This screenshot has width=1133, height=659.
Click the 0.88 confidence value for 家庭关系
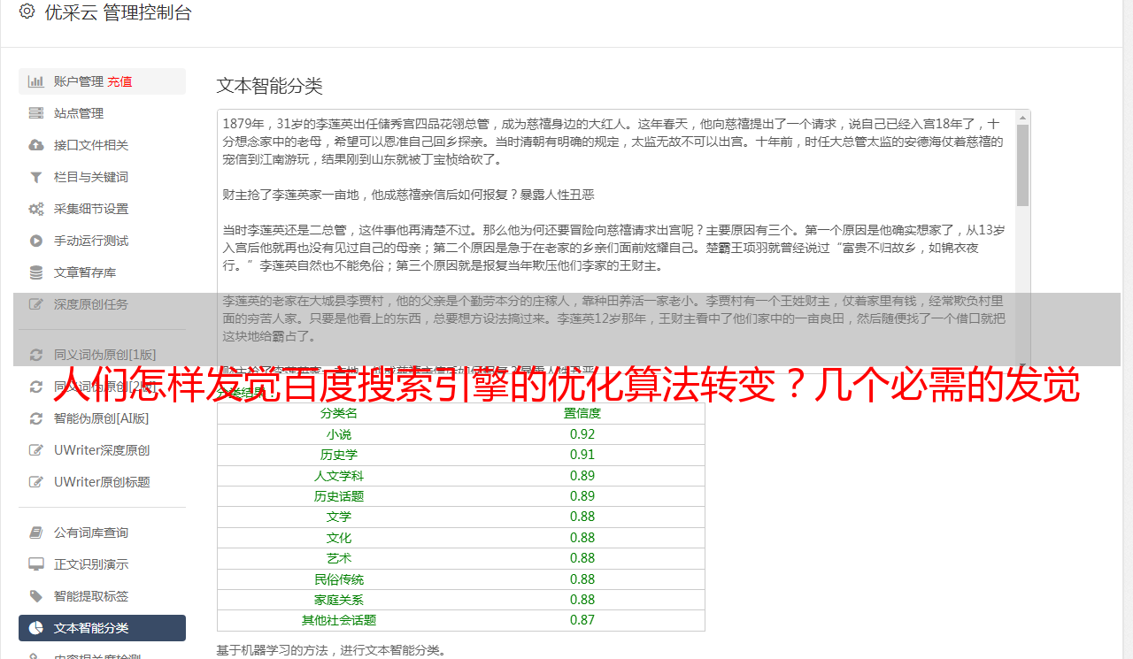tap(582, 600)
